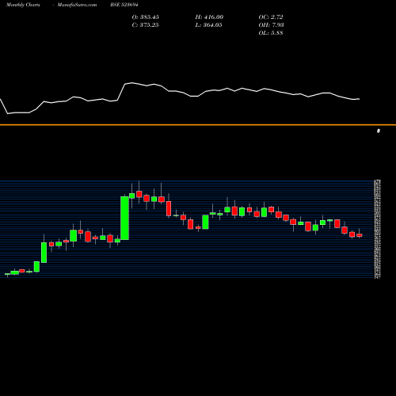Click the orange horizontal separator line
The height and width of the screenshot is (396, 396).
click(x=198, y=124)
